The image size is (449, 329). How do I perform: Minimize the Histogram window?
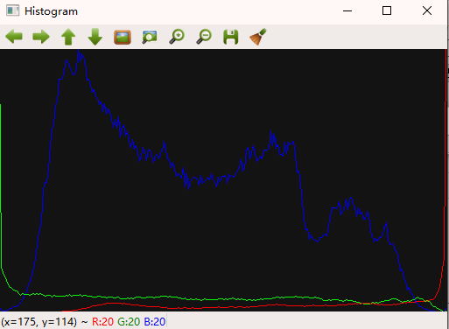pos(347,11)
